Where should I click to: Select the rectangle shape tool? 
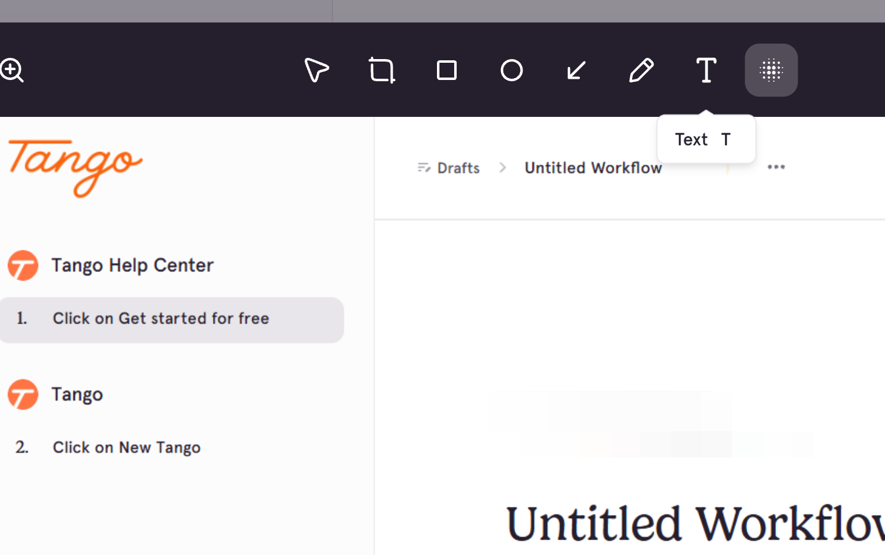pyautogui.click(x=447, y=70)
